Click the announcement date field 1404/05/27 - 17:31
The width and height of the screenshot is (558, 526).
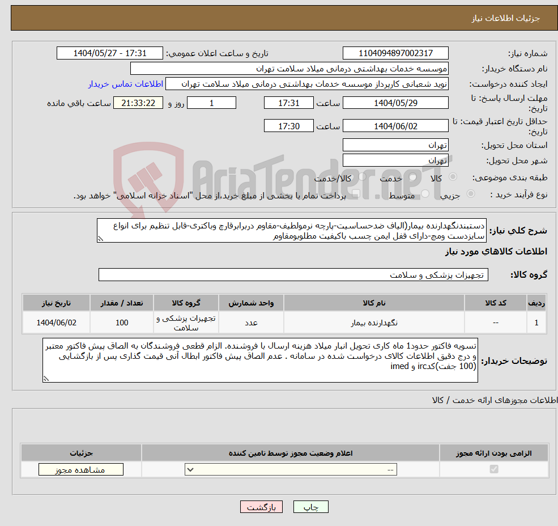pos(109,53)
